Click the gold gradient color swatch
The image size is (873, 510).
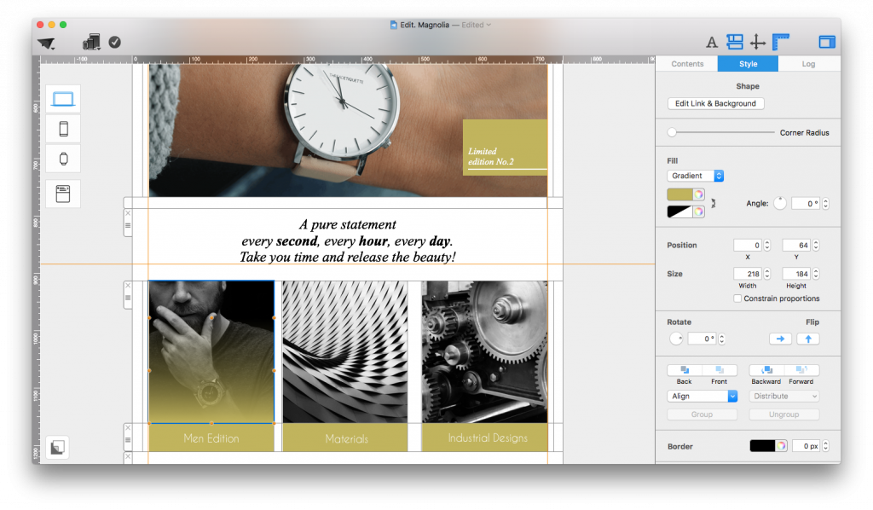(x=679, y=194)
